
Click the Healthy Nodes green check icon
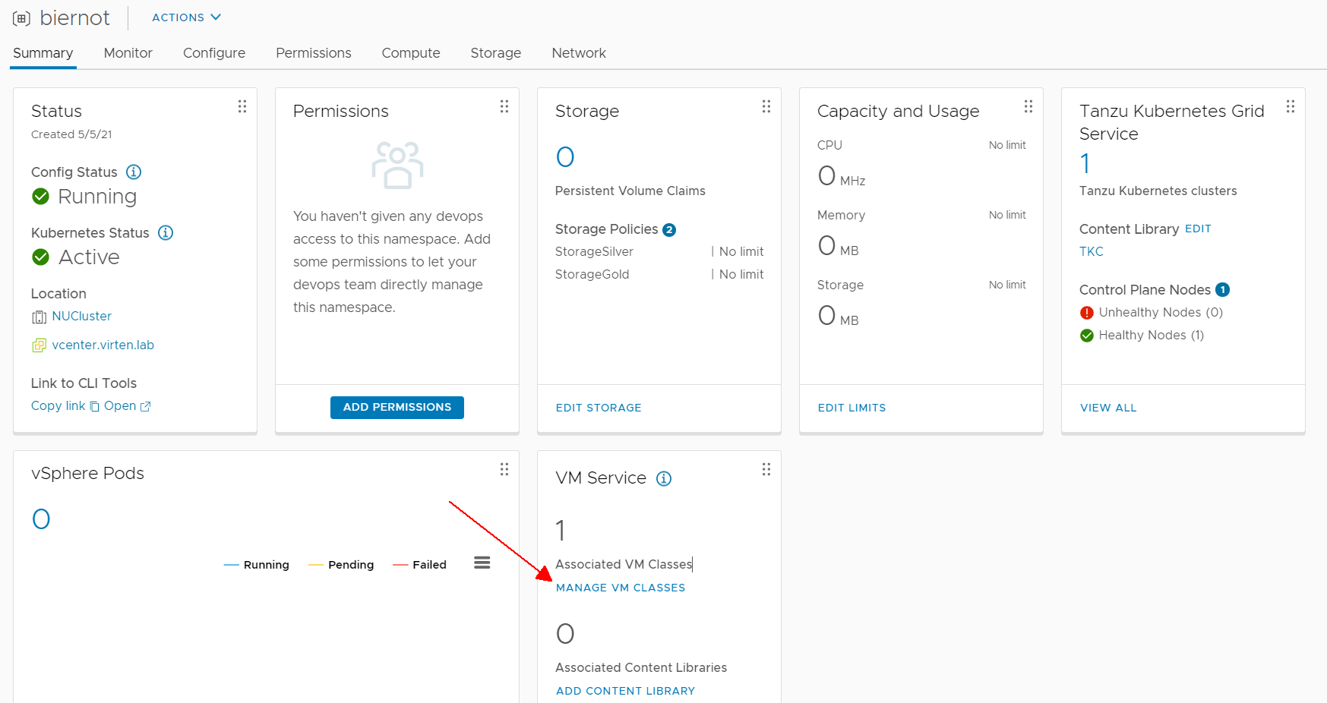pyautogui.click(x=1087, y=336)
